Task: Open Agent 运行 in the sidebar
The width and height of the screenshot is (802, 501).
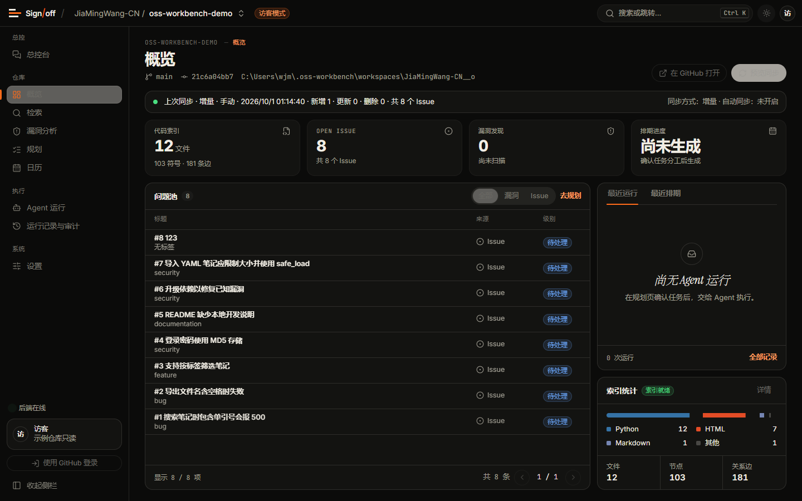Action: (64, 208)
